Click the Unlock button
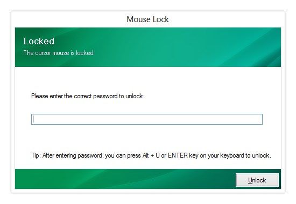Image resolution: width=296 pixels, height=204 pixels. pyautogui.click(x=257, y=180)
